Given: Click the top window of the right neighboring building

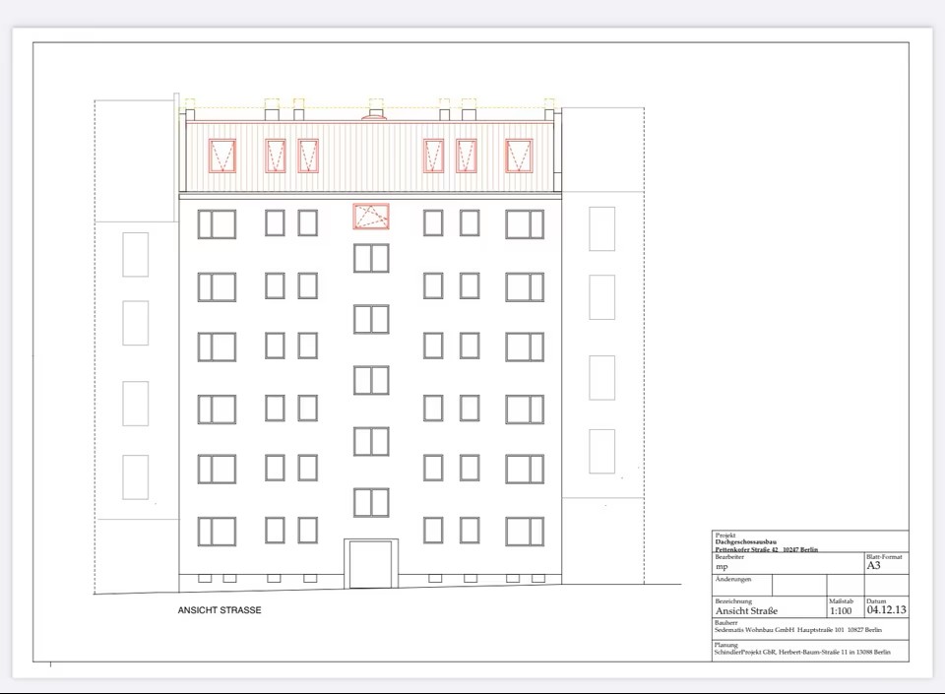Looking at the screenshot, I should [x=601, y=228].
